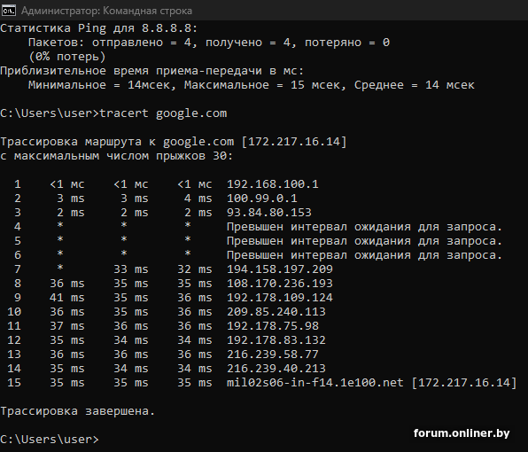Click the Command Prompt icon in title bar
This screenshot has width=528, height=452.
(9, 11)
